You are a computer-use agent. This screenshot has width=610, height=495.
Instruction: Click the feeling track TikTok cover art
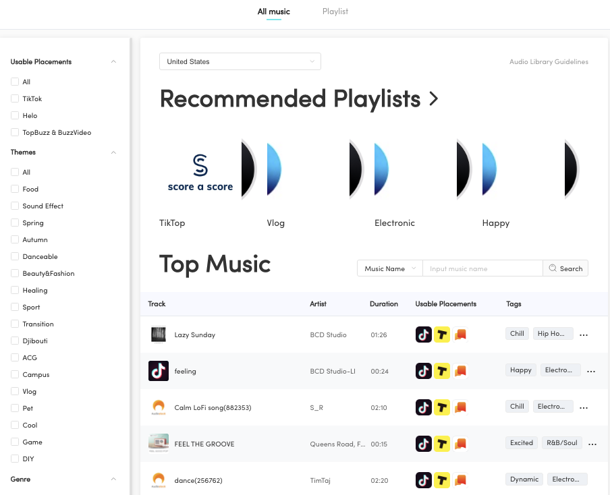tap(159, 370)
